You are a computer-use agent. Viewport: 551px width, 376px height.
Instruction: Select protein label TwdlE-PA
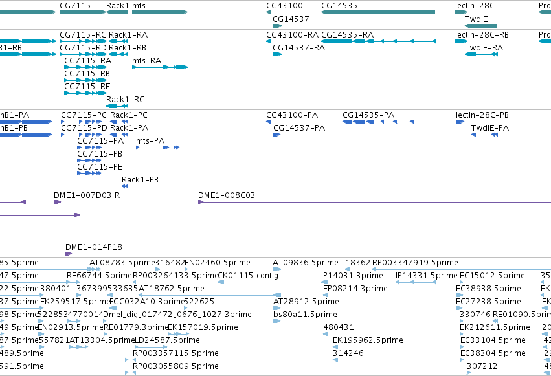[x=490, y=128]
